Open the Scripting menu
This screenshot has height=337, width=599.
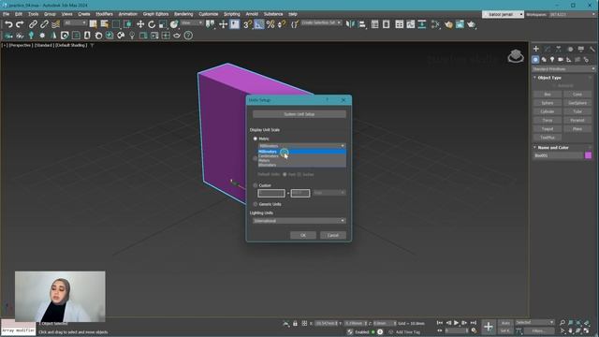tap(232, 14)
